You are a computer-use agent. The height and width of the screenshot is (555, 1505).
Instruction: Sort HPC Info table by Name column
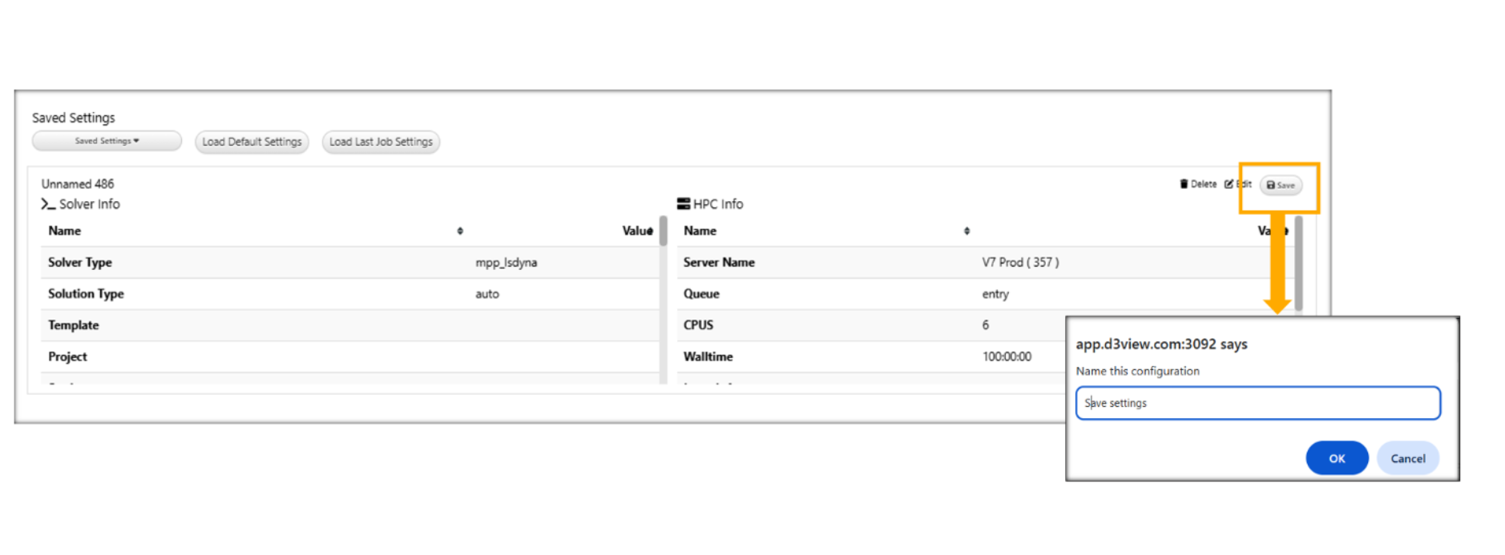[966, 231]
